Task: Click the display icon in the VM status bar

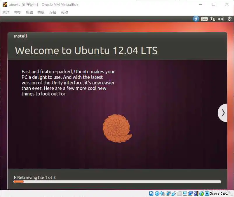Action: pyautogui.click(x=185, y=193)
